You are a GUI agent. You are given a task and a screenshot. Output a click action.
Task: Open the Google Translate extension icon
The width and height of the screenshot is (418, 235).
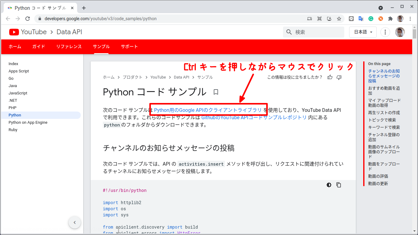(x=361, y=19)
